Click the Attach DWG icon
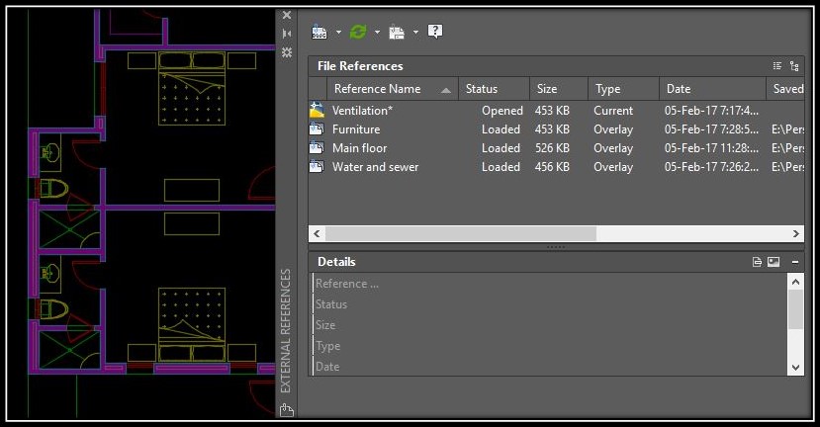 [319, 33]
